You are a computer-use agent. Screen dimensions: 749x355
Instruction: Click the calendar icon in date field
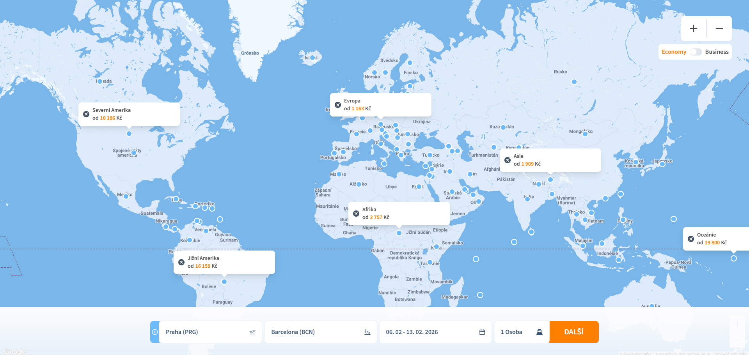tap(482, 332)
